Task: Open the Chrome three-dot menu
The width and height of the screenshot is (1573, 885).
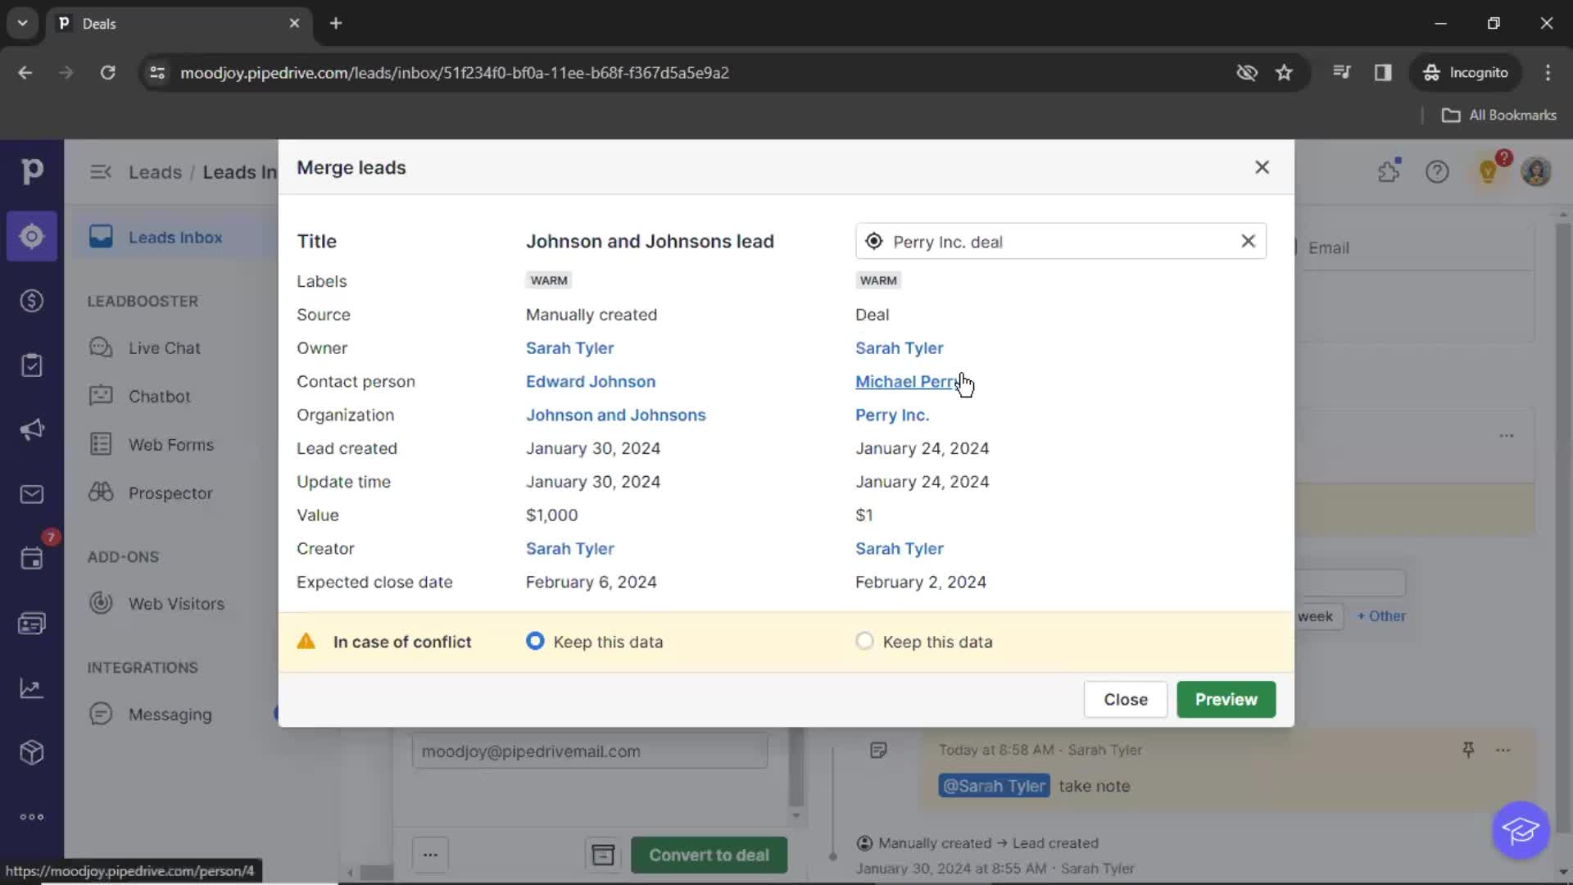Action: coord(1548,73)
